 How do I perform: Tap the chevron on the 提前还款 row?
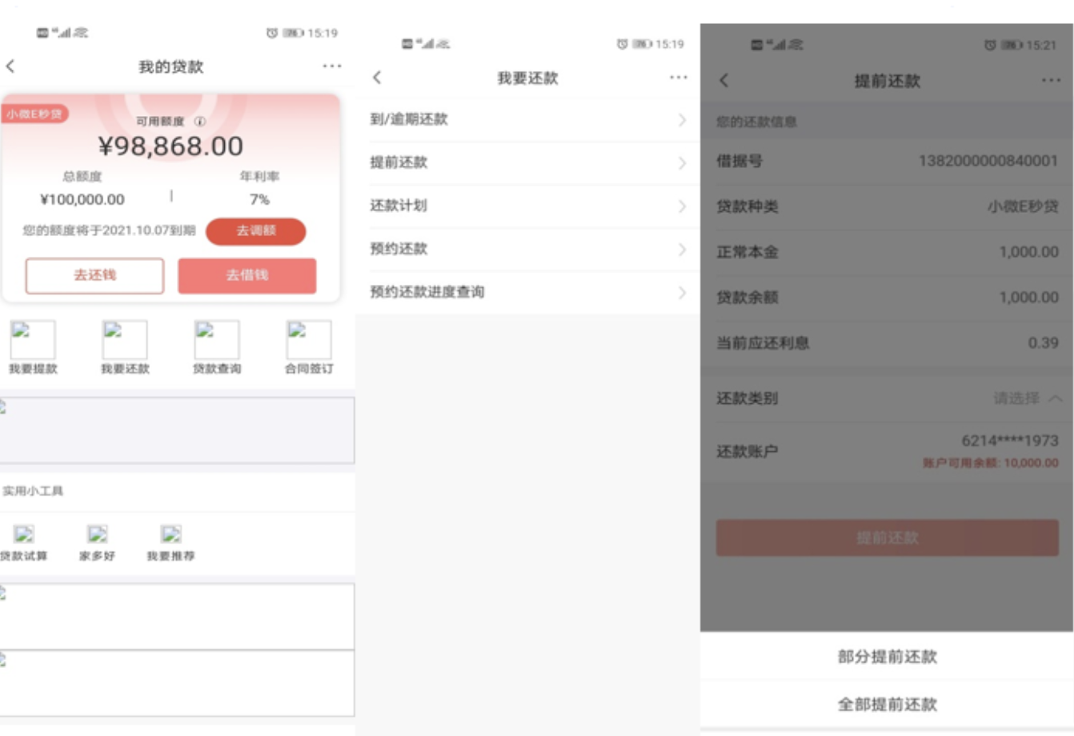(682, 163)
